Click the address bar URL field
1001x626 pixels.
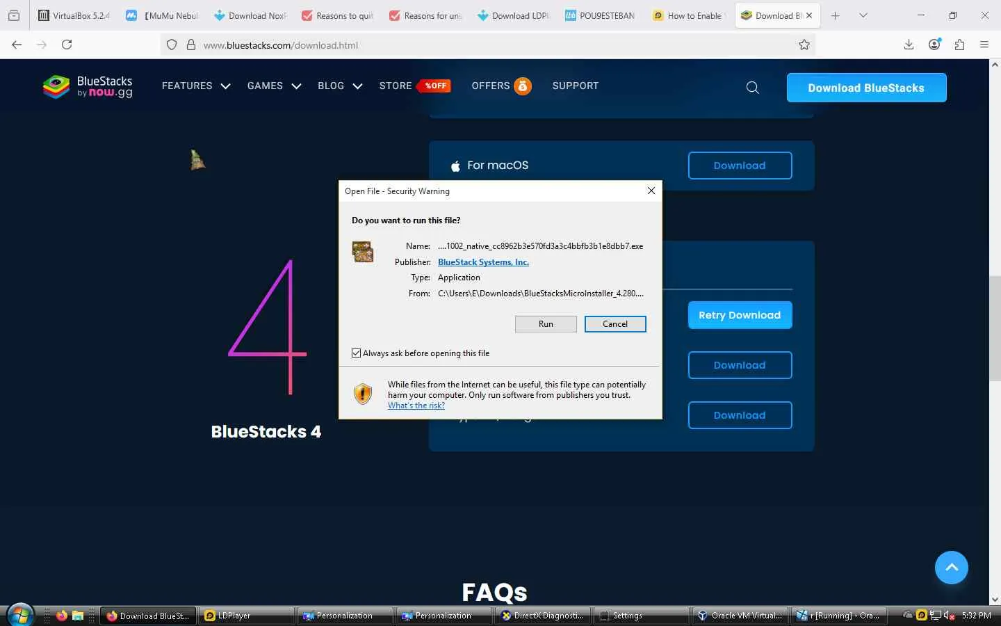click(487, 45)
